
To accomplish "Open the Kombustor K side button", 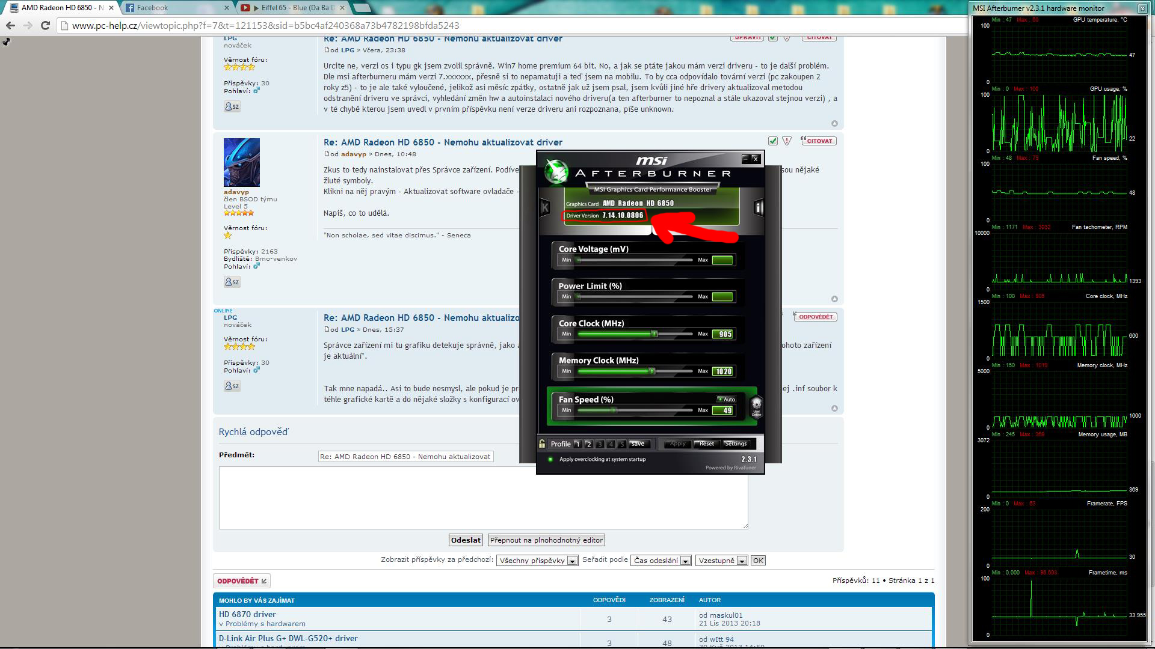I will 545,208.
